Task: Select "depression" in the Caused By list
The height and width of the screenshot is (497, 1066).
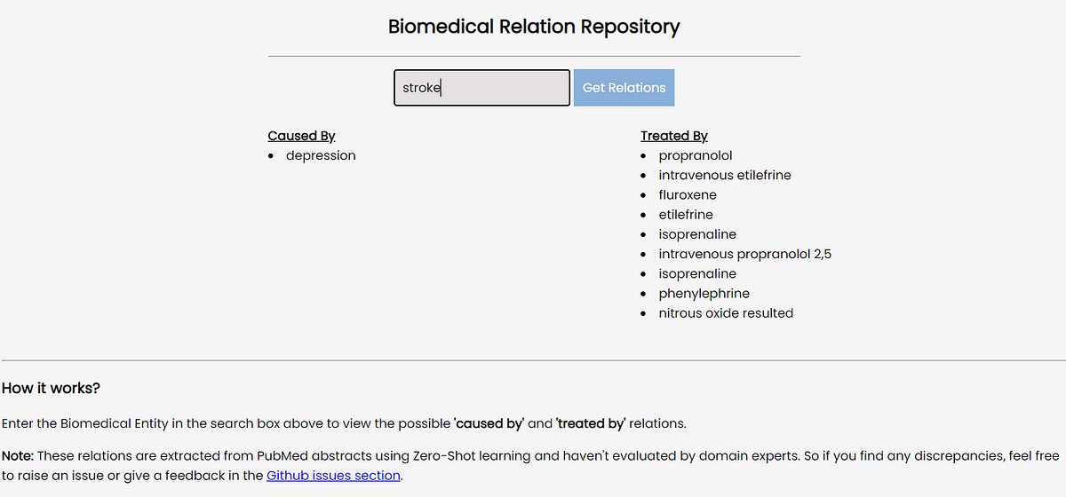Action: click(320, 155)
